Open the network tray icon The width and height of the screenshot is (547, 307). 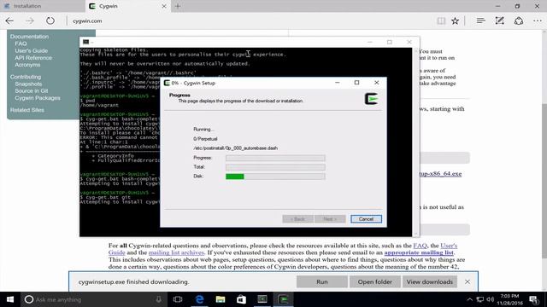coord(480,299)
